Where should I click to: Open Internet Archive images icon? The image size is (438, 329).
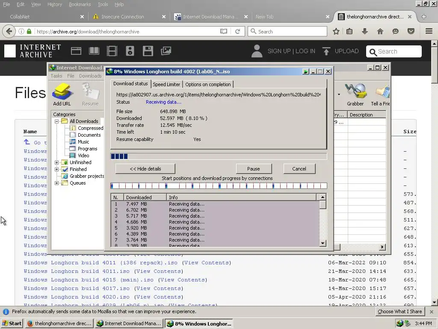tap(166, 51)
